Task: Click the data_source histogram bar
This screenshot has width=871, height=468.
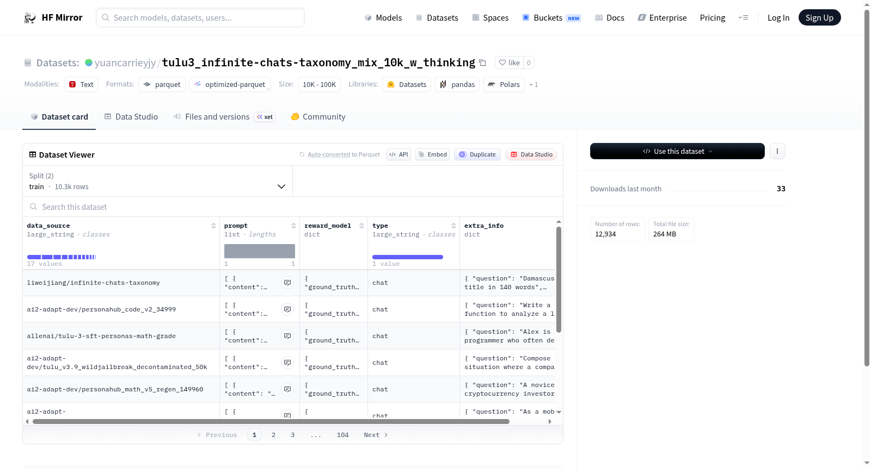Action: pyautogui.click(x=62, y=257)
